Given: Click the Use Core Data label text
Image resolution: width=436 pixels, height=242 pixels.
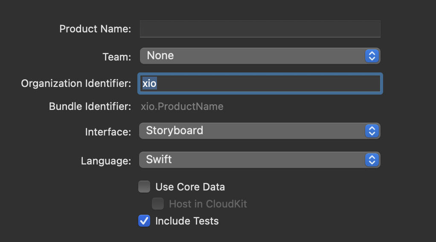Looking at the screenshot, I should pos(190,187).
